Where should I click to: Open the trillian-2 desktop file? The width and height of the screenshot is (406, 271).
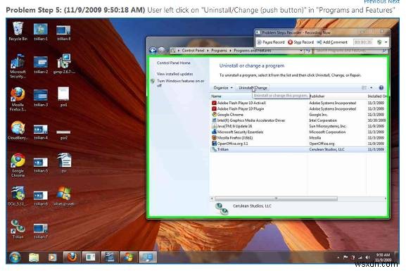(41, 65)
